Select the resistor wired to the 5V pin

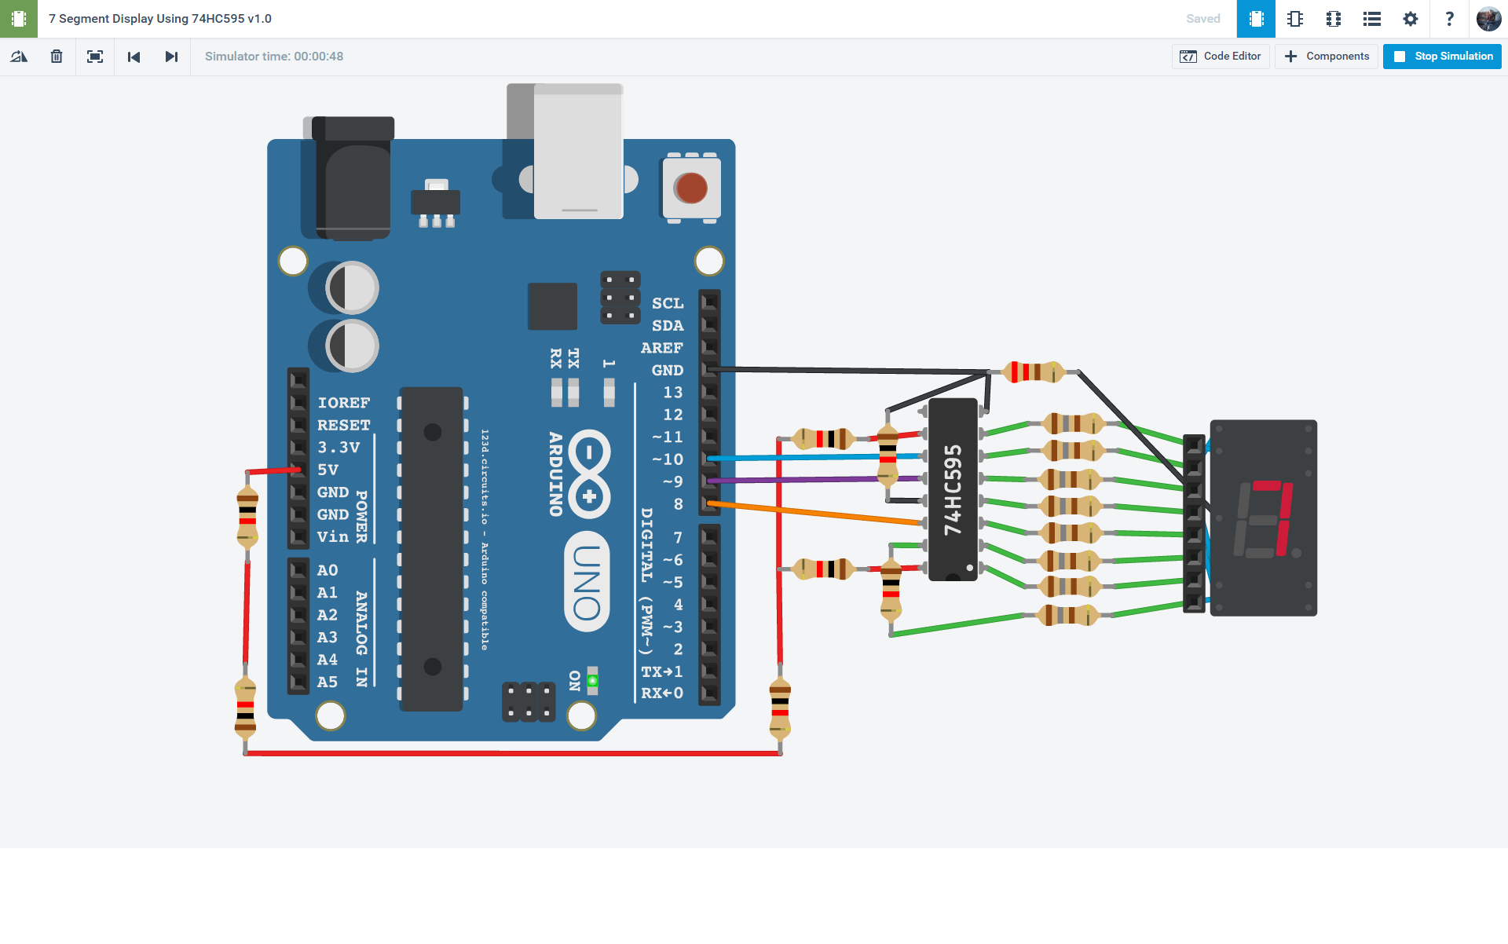tap(247, 516)
